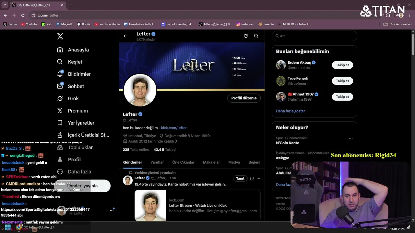Open Kick bookmark
The height and width of the screenshot is (233, 415).
pos(47,24)
